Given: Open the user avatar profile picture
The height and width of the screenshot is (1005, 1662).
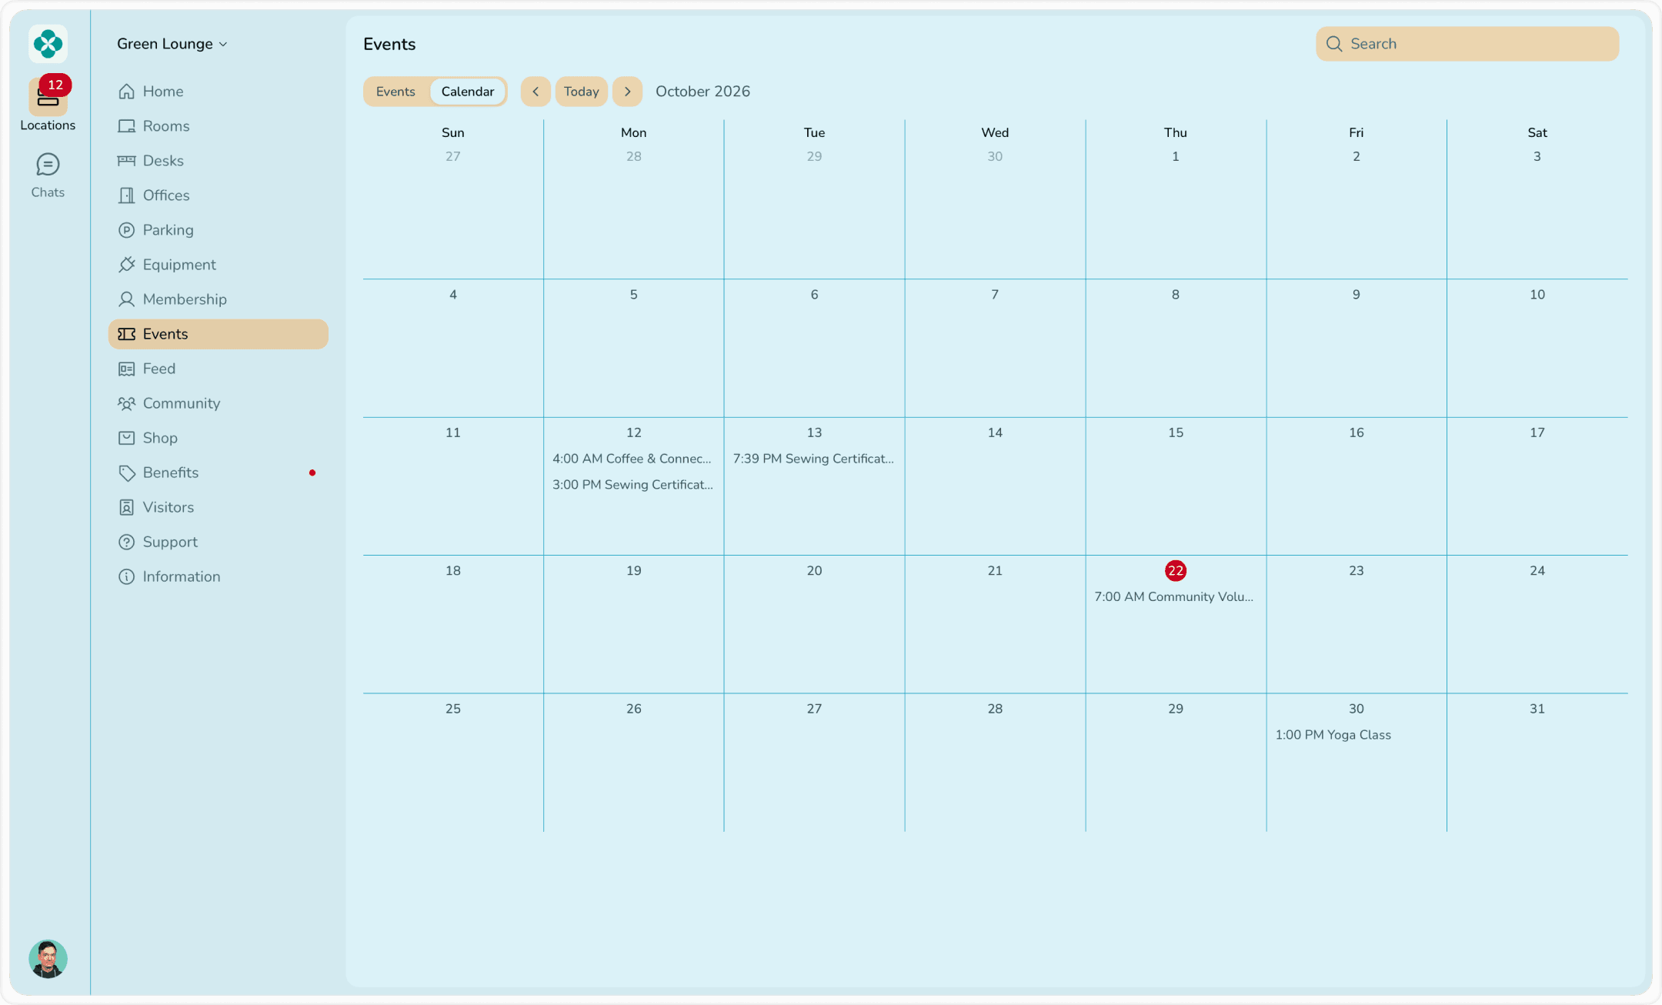Looking at the screenshot, I should [48, 959].
